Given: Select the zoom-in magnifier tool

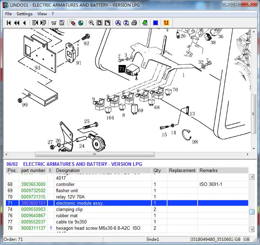Looking at the screenshot, I should (92, 23).
